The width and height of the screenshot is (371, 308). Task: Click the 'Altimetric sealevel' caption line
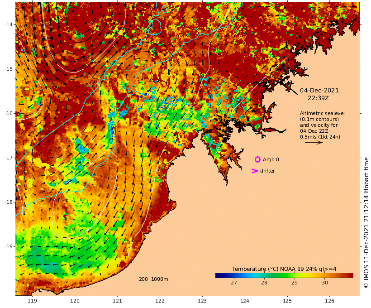[322, 113]
